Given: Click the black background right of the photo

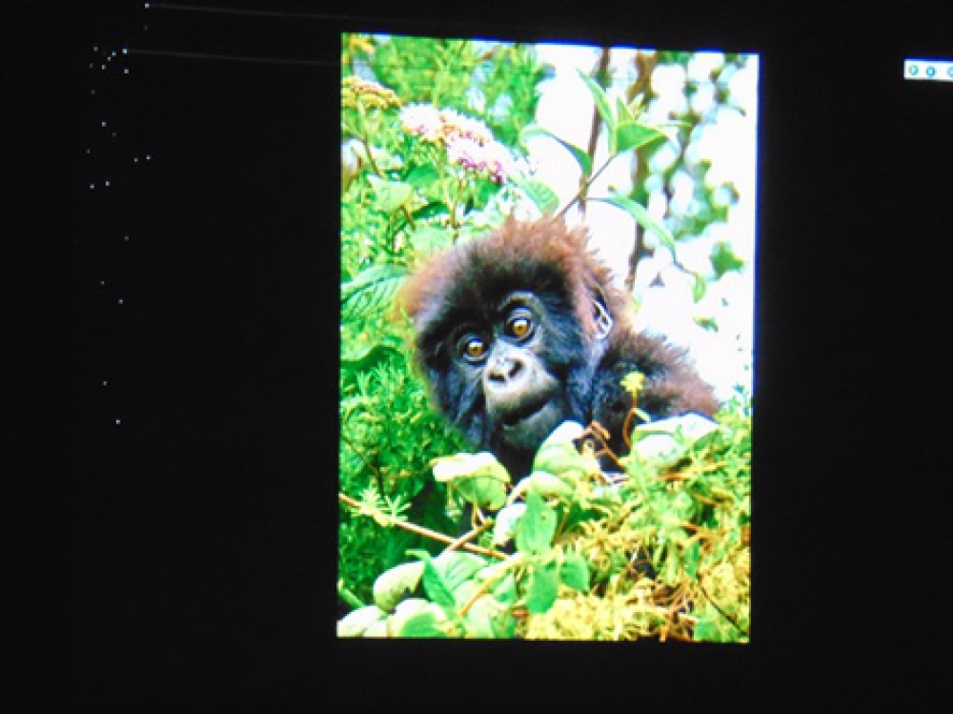Looking at the screenshot, I should pyautogui.click(x=848, y=381).
